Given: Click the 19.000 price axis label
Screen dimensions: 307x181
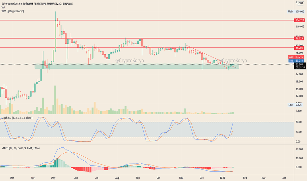Looking at the screenshot, I should (x=300, y=82).
